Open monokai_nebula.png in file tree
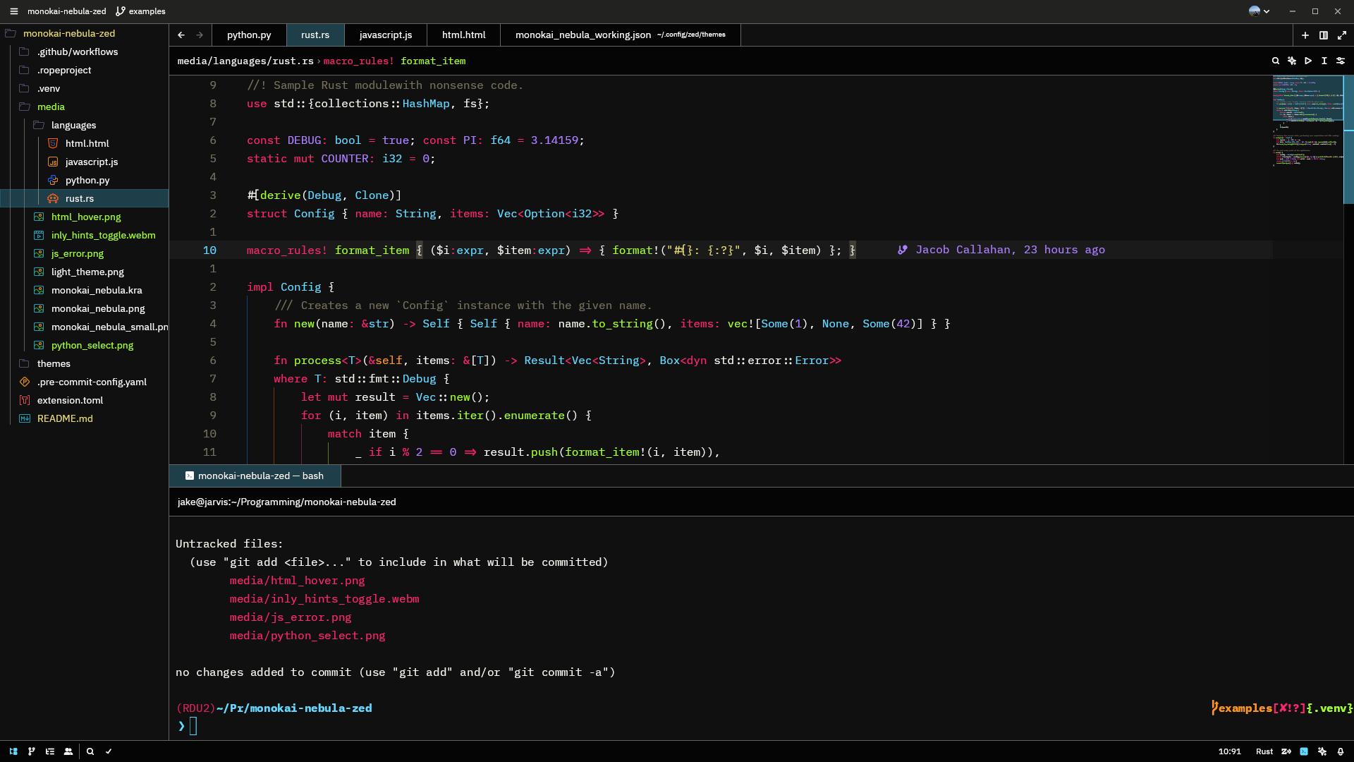 (85, 308)
